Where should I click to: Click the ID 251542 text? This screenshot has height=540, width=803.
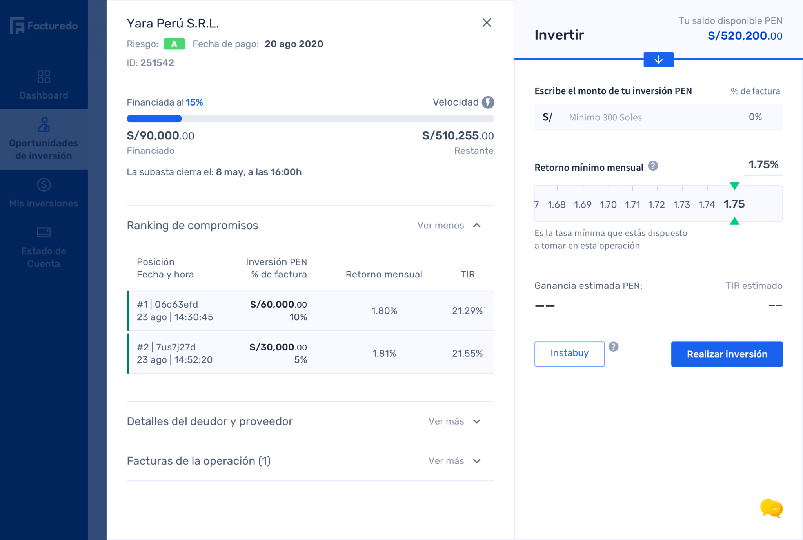click(150, 63)
